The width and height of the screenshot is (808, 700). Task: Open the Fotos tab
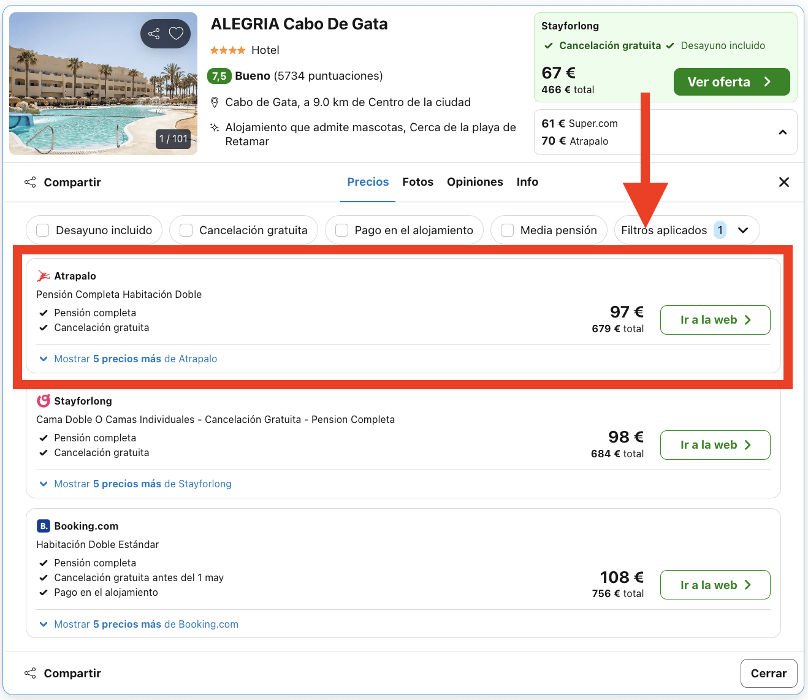(418, 182)
